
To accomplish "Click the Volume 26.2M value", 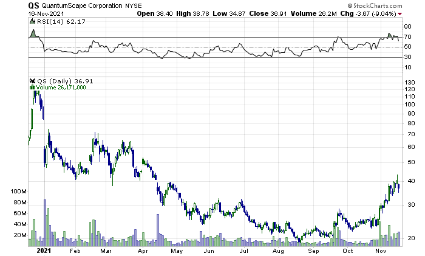I will 314,13.
